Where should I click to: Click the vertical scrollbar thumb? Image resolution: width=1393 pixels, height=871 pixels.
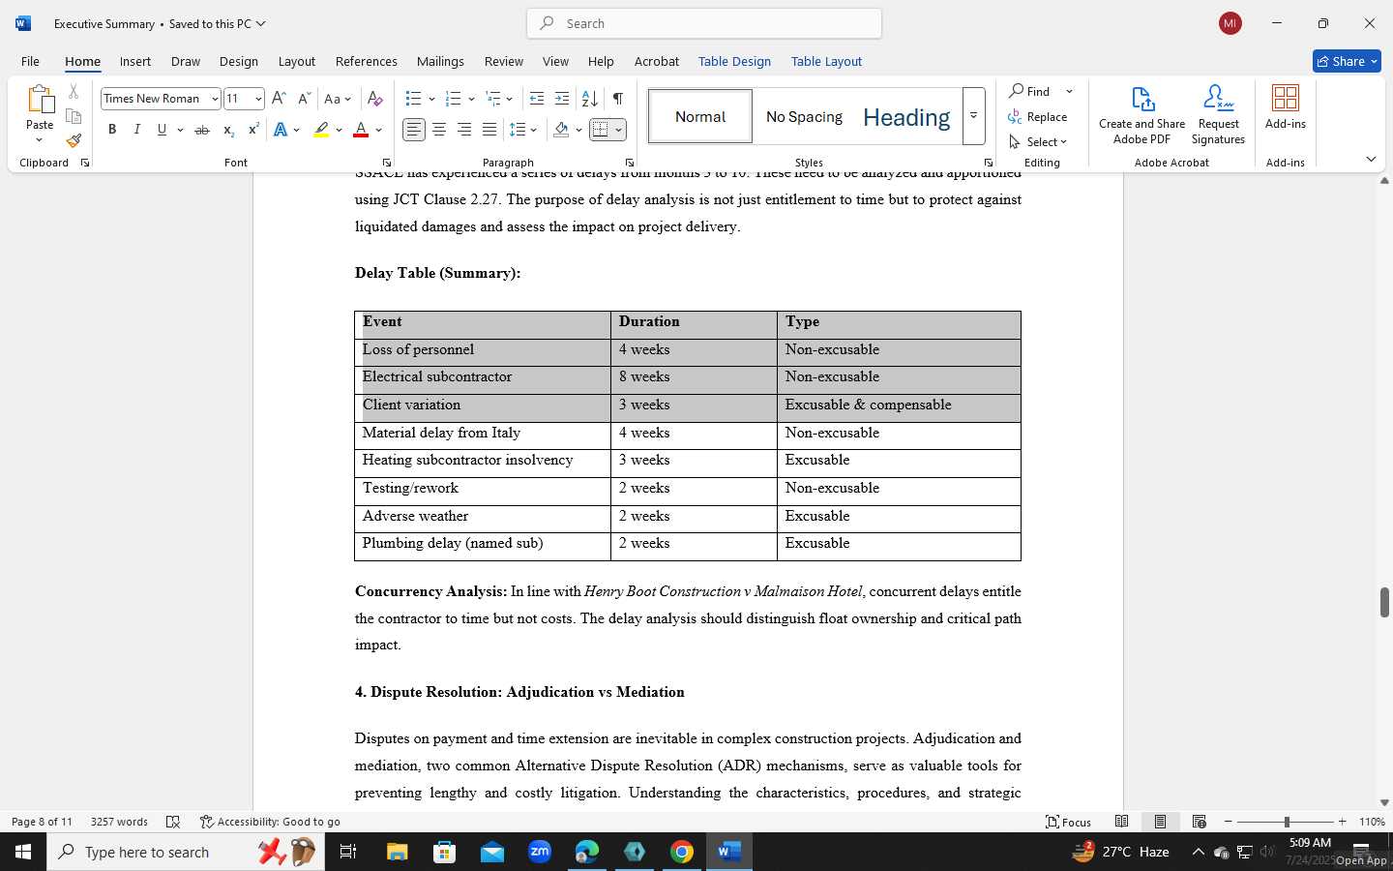tap(1384, 602)
